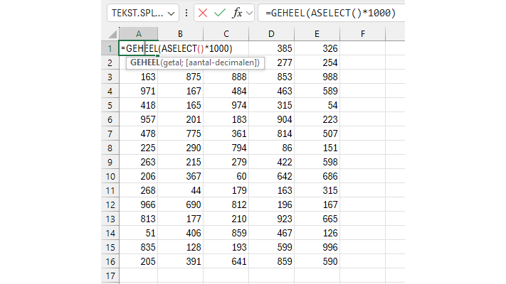Select cell E3 with value 988
Screen dimensions: 506x284
317,77
